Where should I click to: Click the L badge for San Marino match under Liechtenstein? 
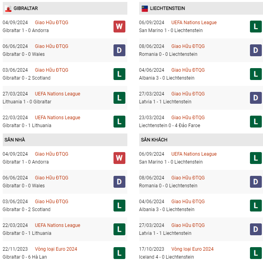point(256,27)
